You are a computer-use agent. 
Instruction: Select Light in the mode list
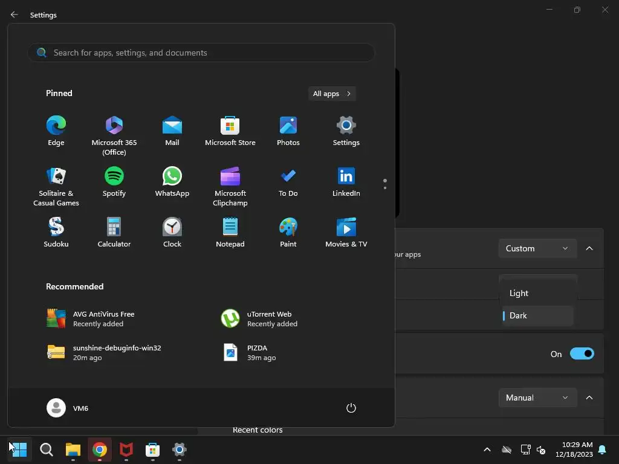(x=537, y=293)
